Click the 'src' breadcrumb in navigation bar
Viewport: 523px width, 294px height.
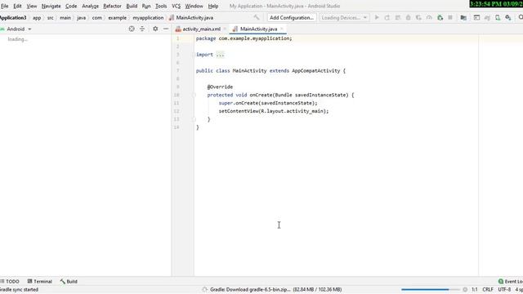click(51, 18)
